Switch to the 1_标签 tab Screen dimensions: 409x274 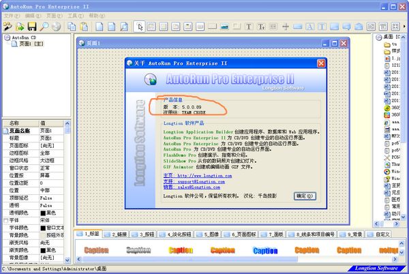[88, 234]
